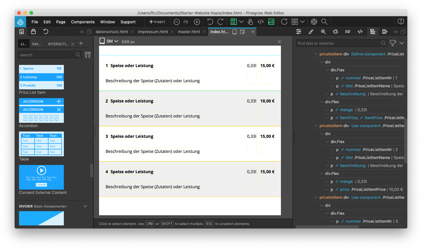Zoom out with the minus circle icon

pos(177,22)
